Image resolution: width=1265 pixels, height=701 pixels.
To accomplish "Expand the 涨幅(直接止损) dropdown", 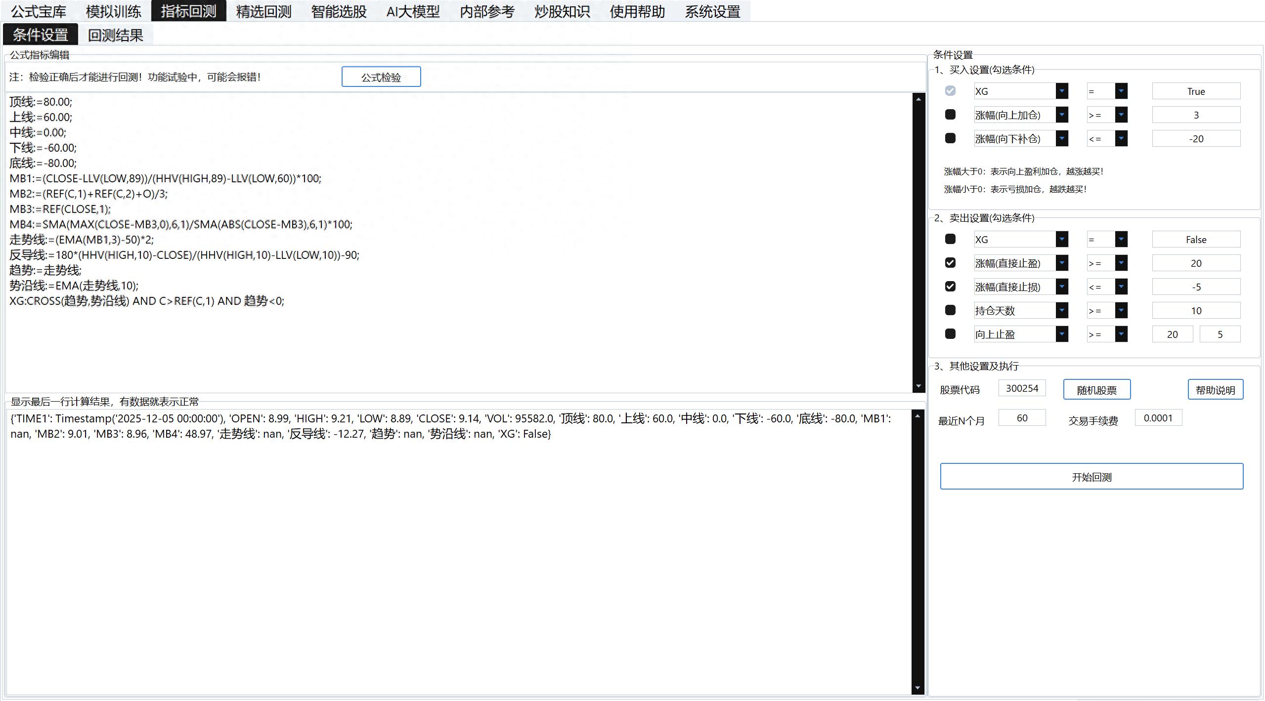I will pos(1062,287).
